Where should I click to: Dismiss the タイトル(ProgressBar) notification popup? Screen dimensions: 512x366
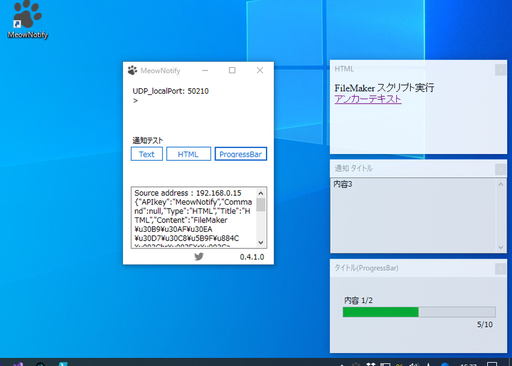coord(500,269)
